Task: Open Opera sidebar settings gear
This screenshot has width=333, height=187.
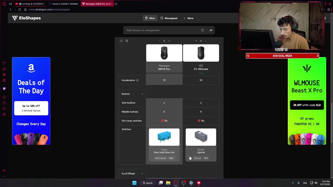Action: [4, 114]
